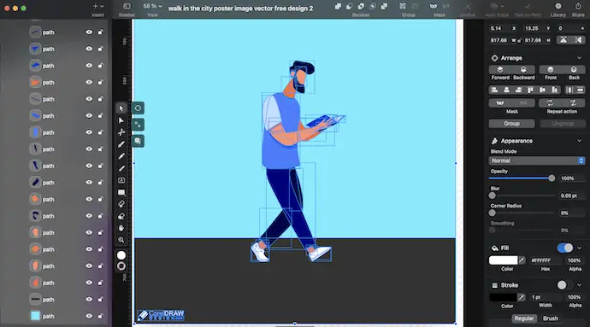
Task: Click the Front arrange button
Action: 551,73
